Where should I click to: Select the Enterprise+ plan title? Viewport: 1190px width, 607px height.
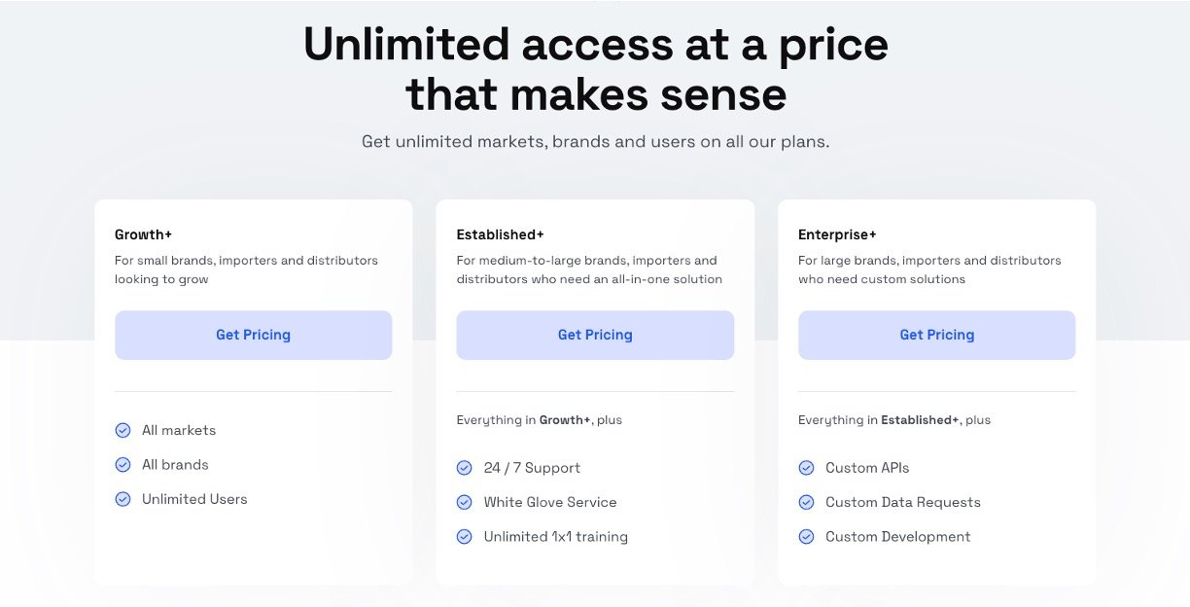(837, 234)
